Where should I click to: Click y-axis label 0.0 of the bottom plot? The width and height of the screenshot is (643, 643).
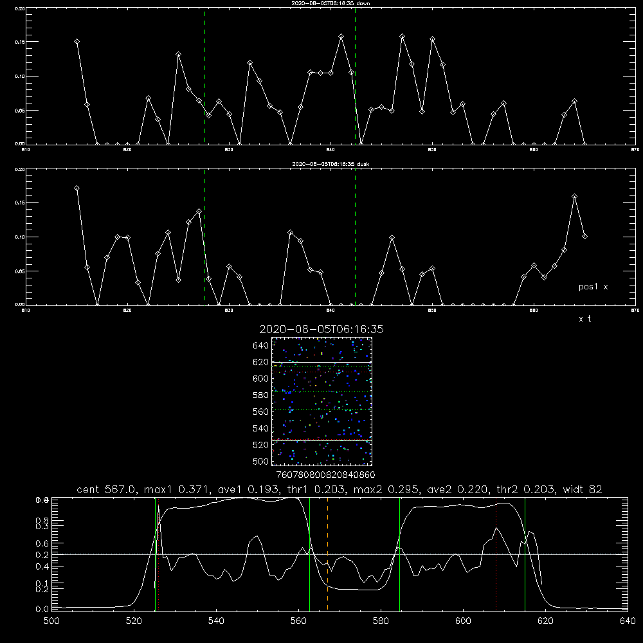42,609
